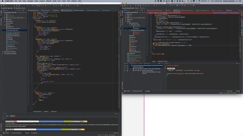
Task: Collapse the src folder in right Project tree
Action: click(126, 21)
